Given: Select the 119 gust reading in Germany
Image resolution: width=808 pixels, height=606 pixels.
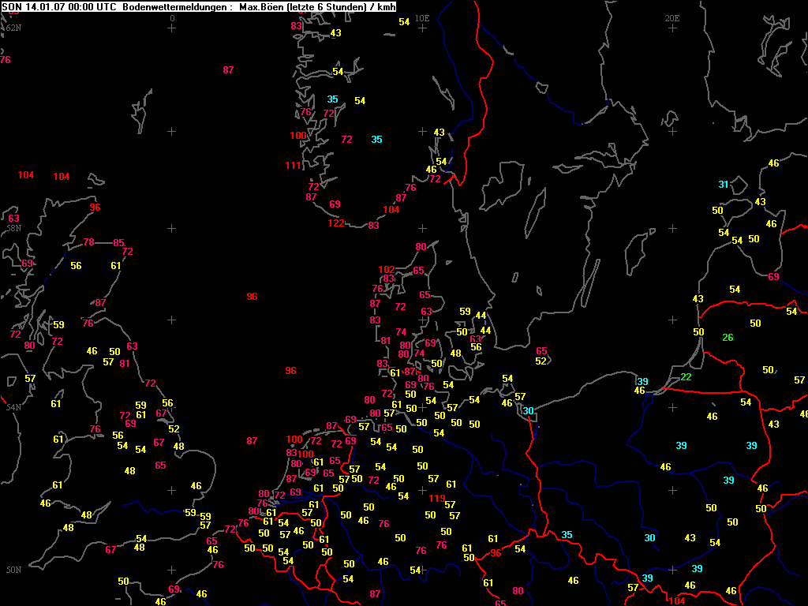Looking at the screenshot, I should pos(436,498).
